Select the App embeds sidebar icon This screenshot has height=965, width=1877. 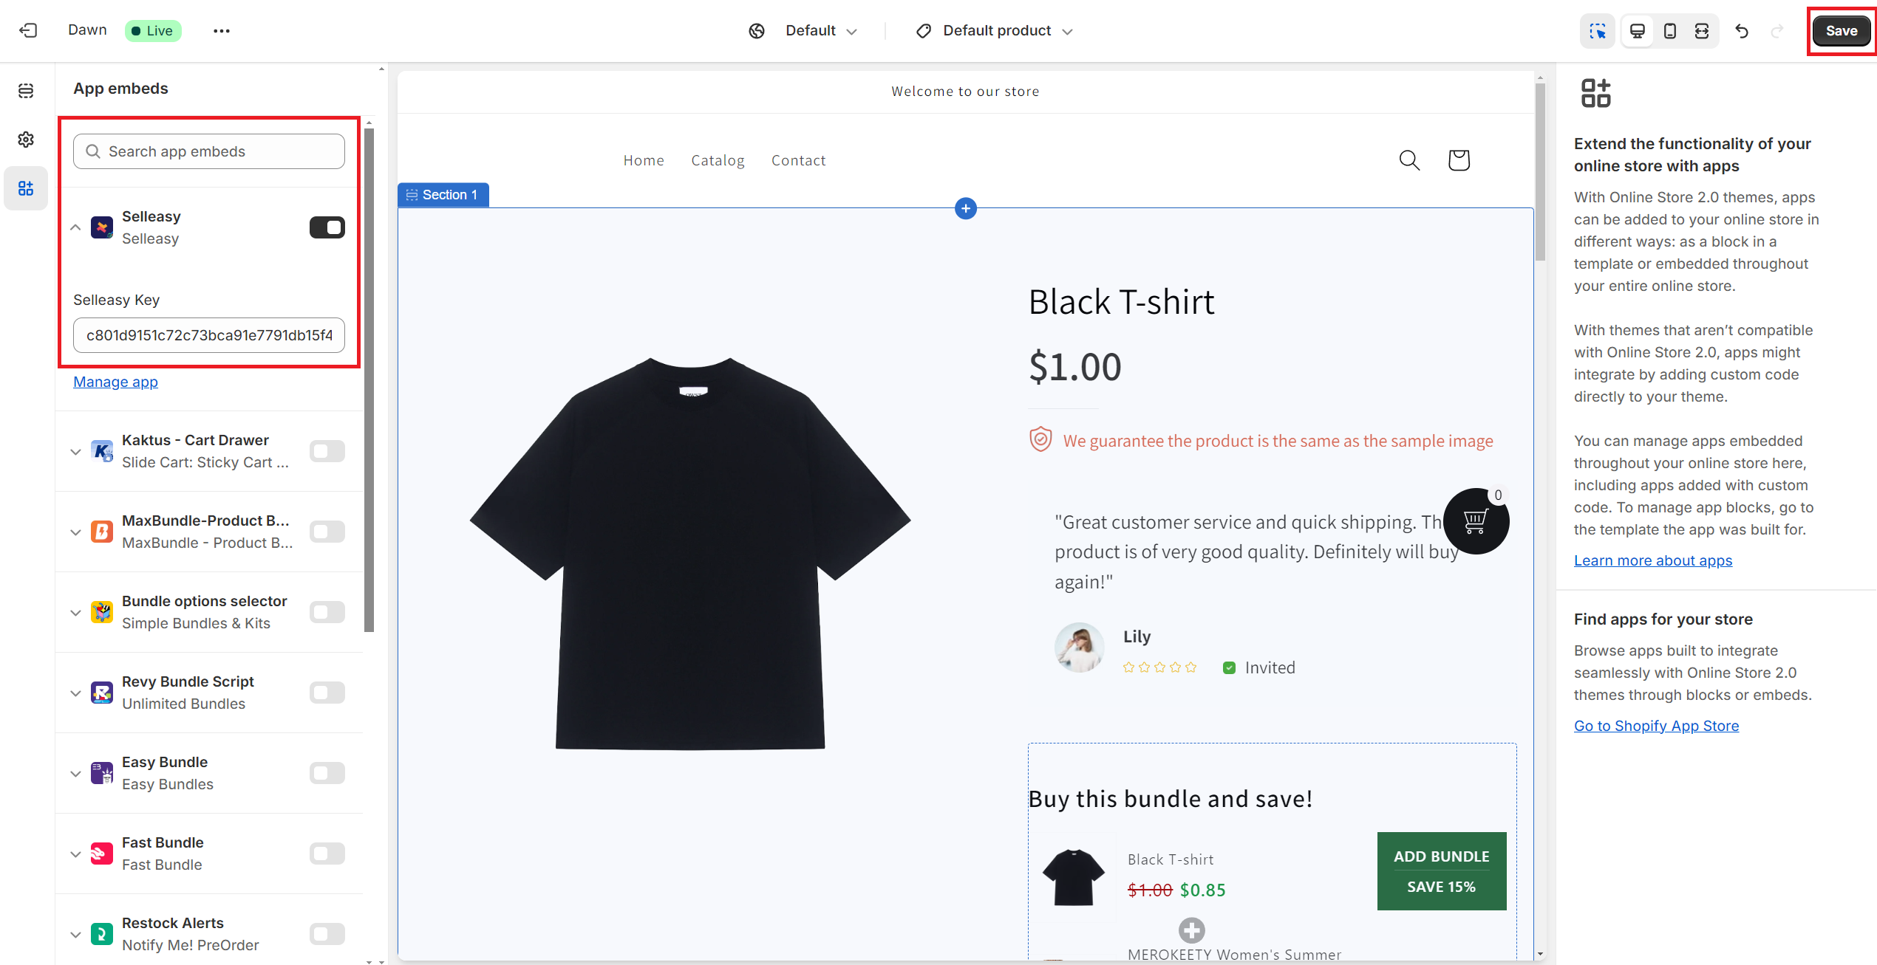pos(26,188)
